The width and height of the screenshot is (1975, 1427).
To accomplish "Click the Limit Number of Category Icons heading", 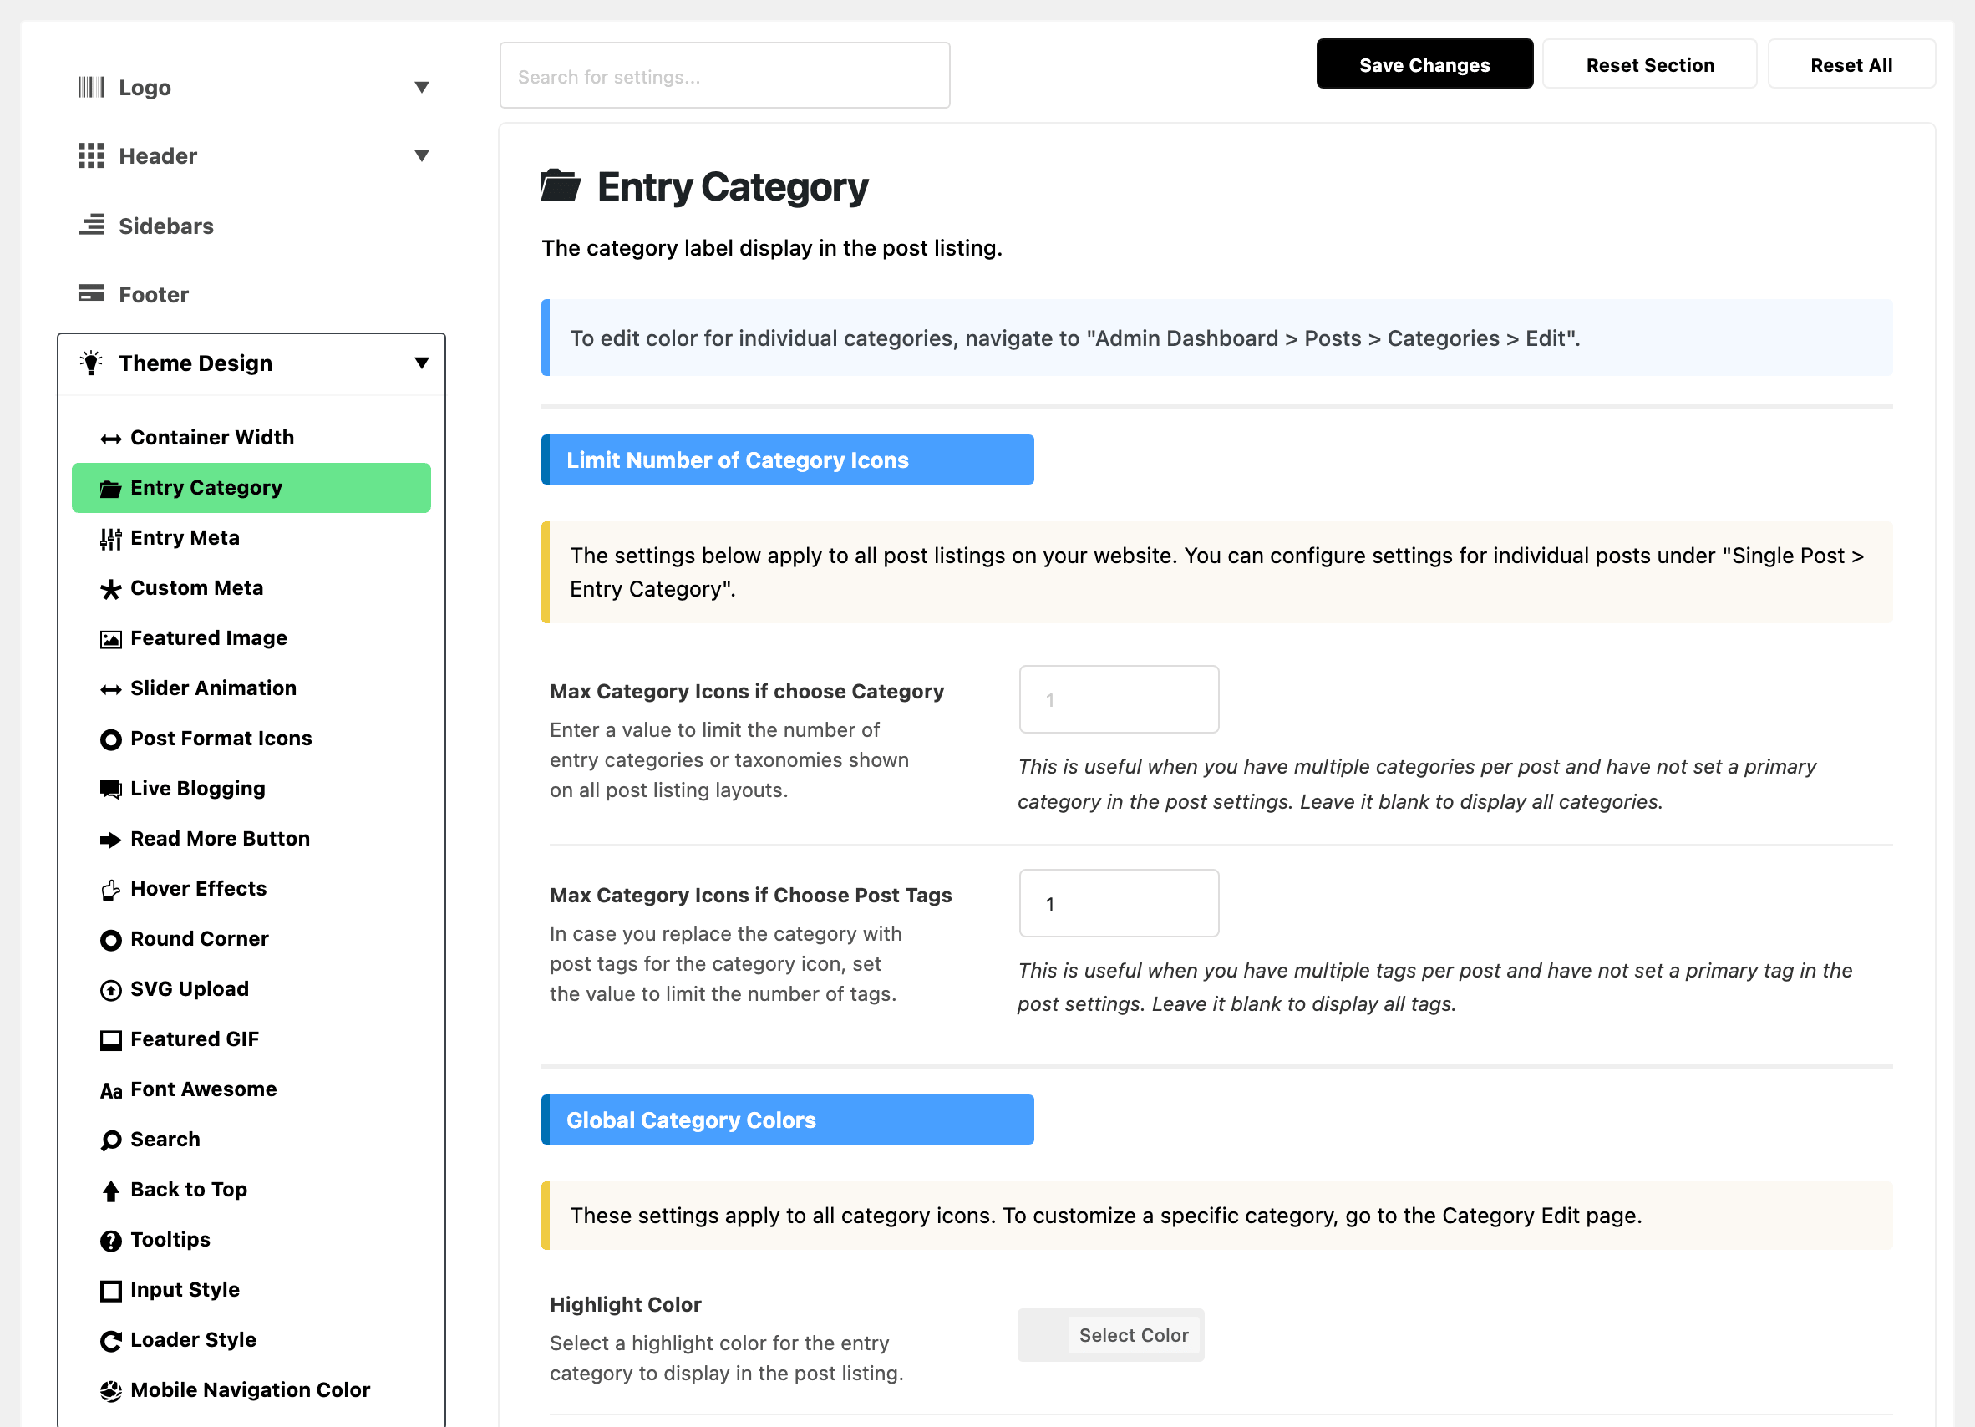I will click(x=787, y=460).
